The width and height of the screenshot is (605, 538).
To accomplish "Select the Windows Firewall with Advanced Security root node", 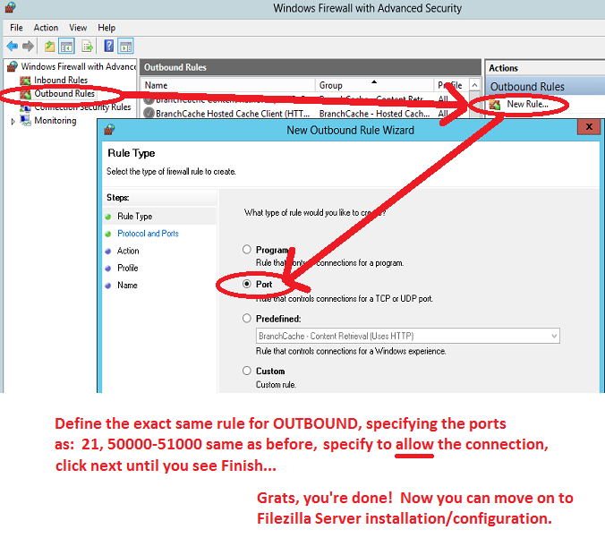I will point(79,66).
